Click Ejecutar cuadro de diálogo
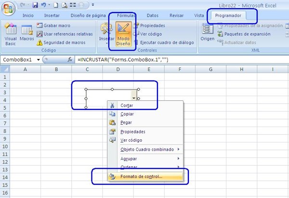The width and height of the screenshot is (289, 198). (x=164, y=42)
